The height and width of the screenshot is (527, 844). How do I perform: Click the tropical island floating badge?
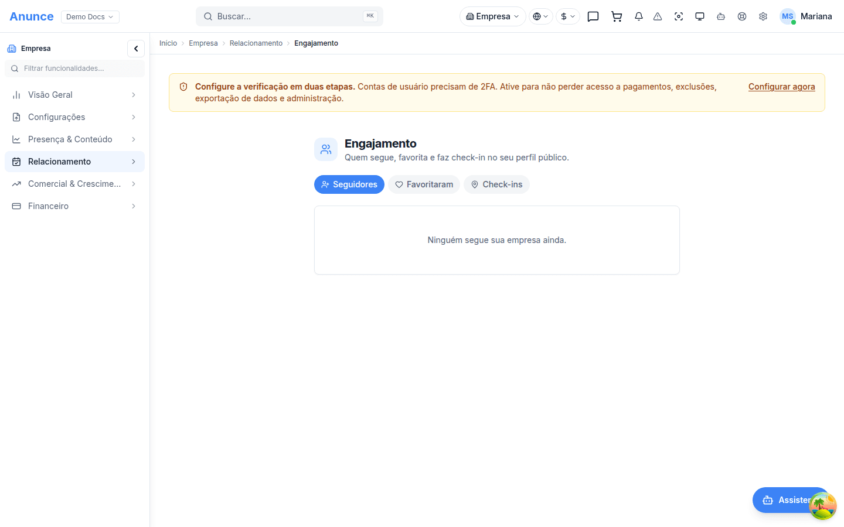[x=823, y=506]
